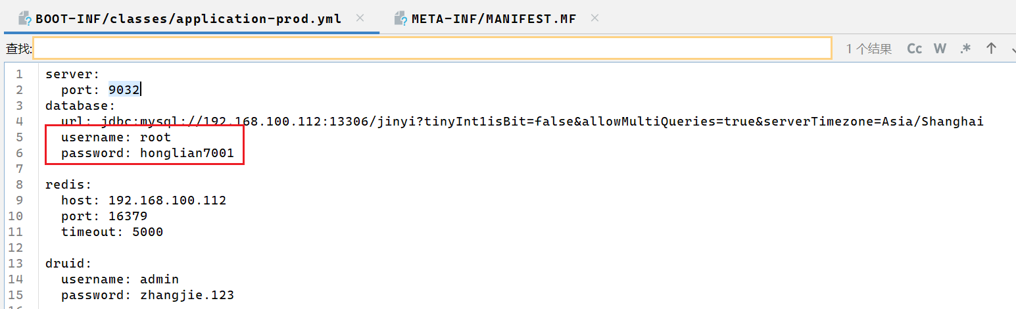
Task: Click line number 8 in the gutter
Action: click(19, 185)
